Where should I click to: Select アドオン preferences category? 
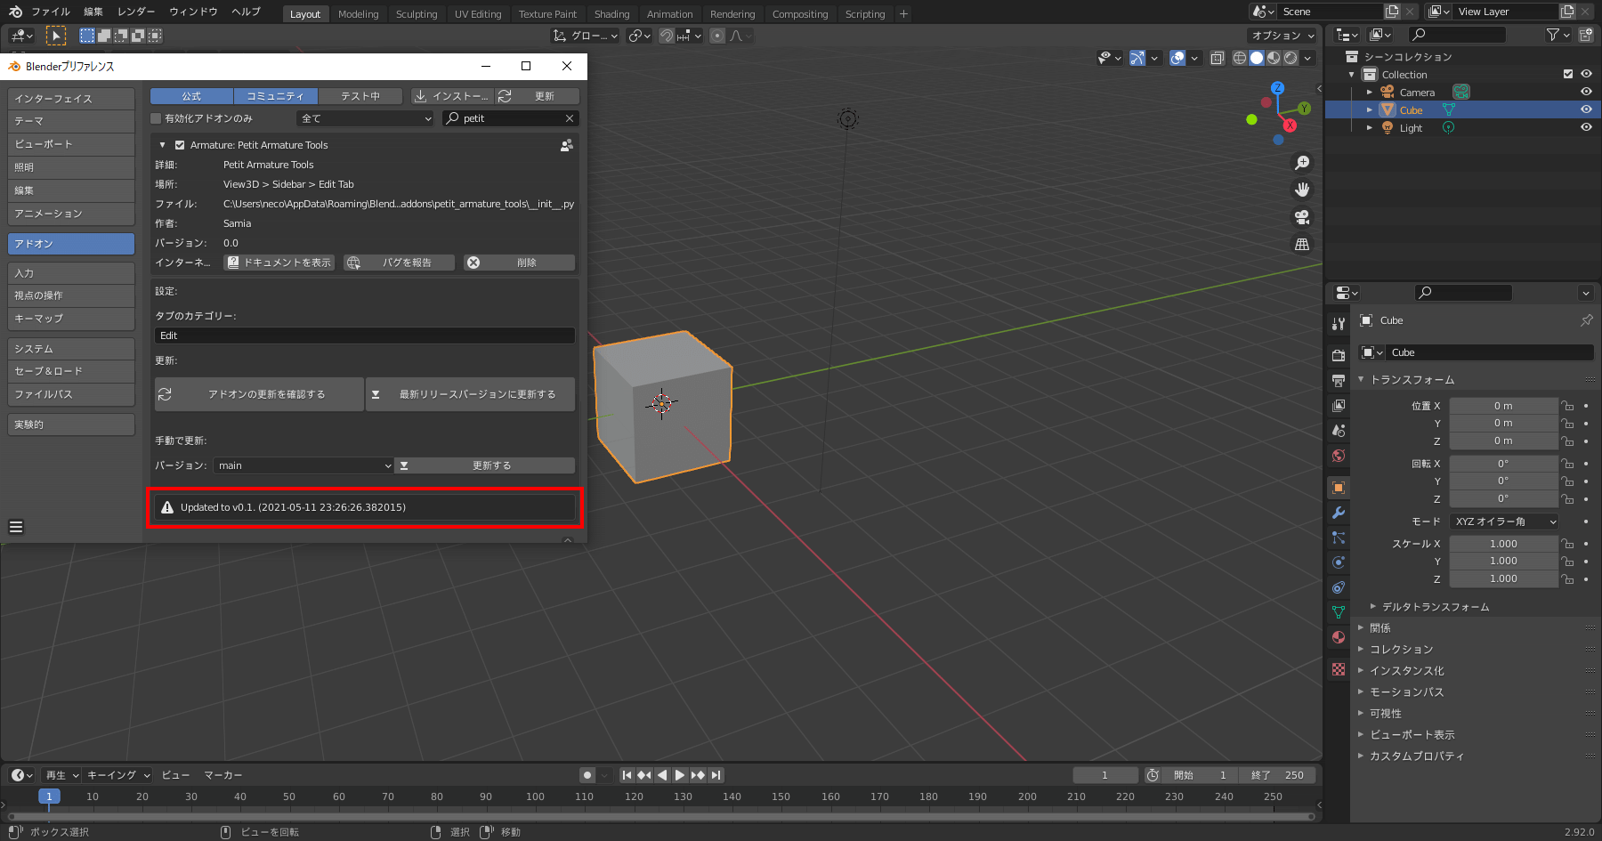(71, 244)
